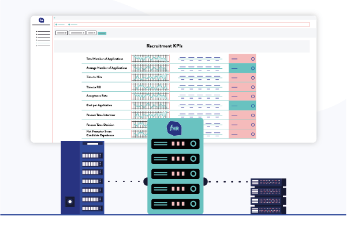Click the 'Time to Fill' label
Image resolution: width=347 pixels, height=231 pixels.
pos(94,87)
